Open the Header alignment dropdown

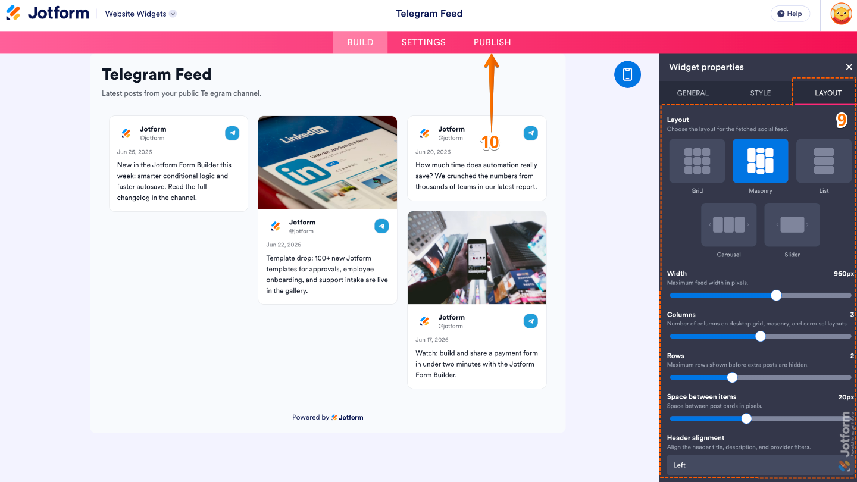(x=759, y=465)
